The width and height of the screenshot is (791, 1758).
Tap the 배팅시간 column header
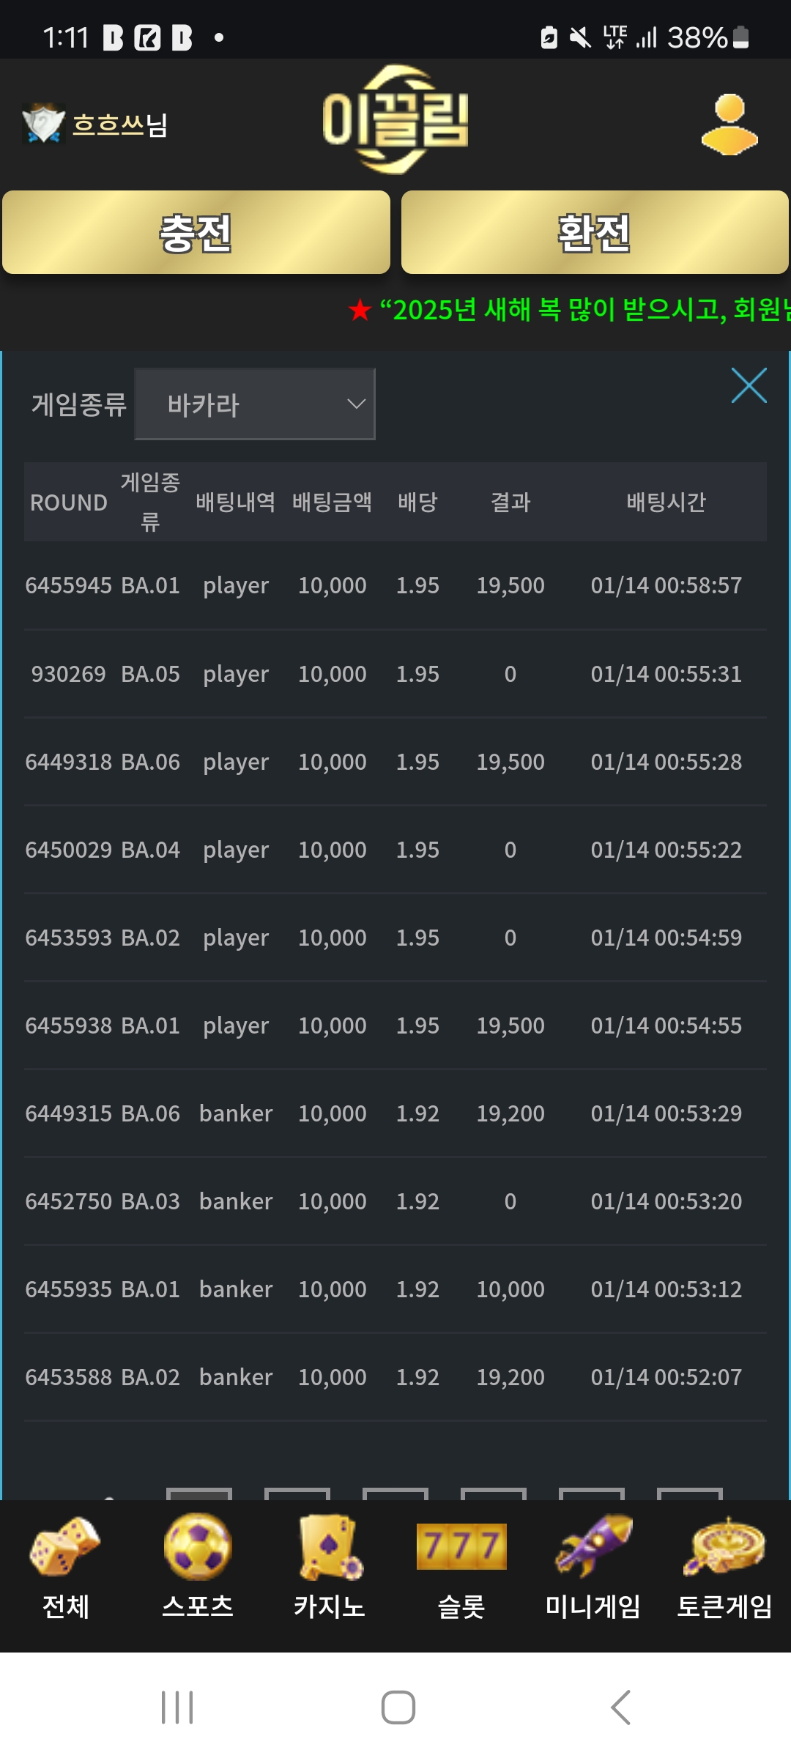(666, 502)
